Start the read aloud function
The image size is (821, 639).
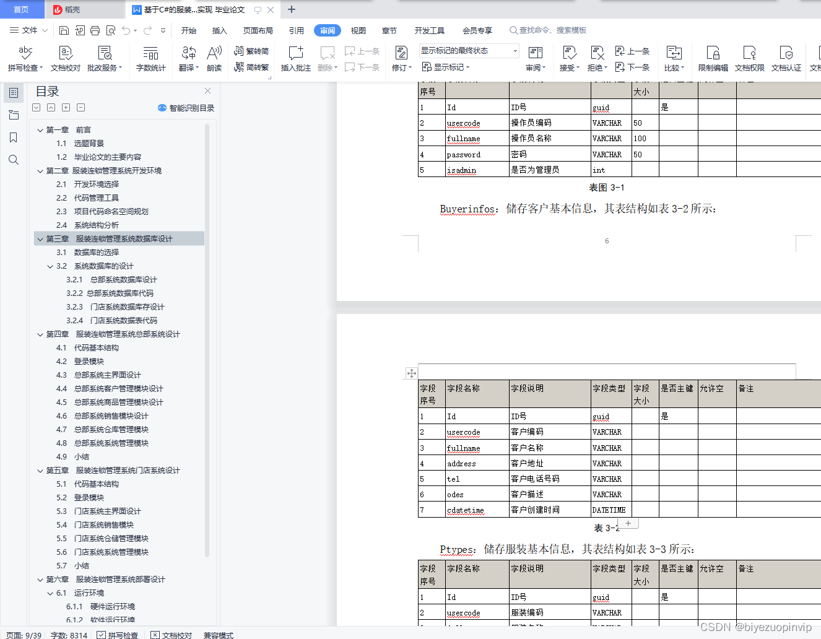coord(214,59)
